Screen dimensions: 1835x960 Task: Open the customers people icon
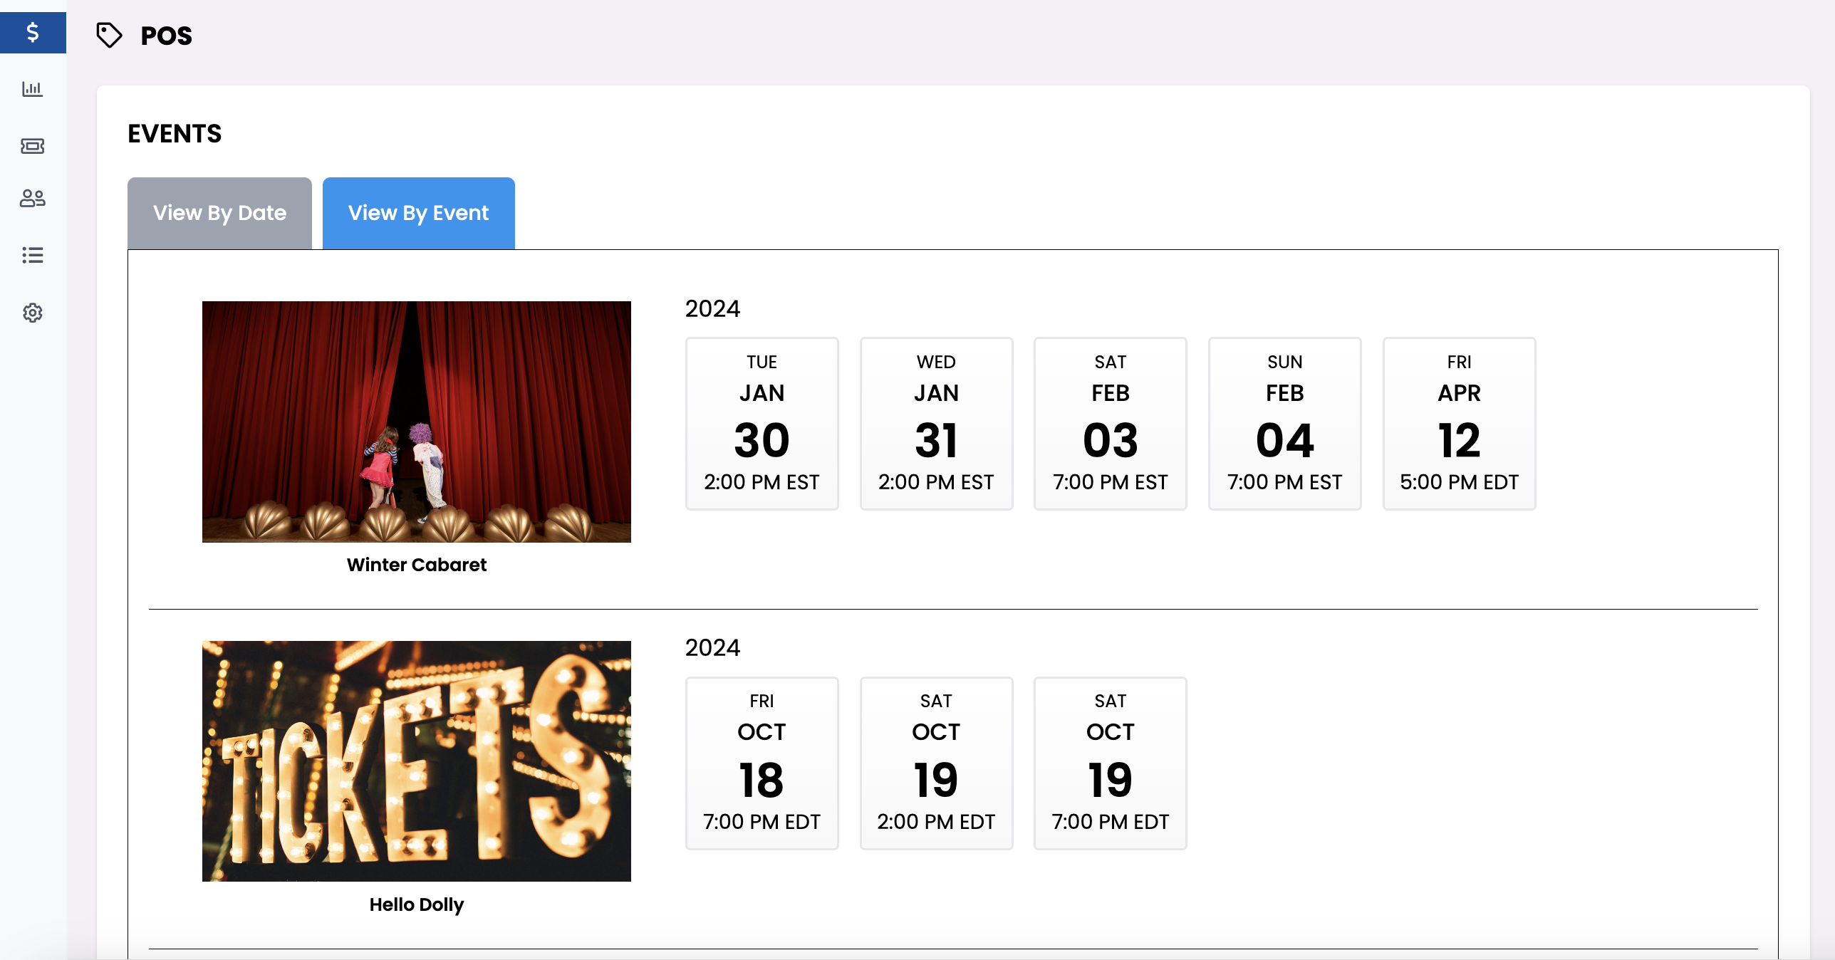click(x=33, y=199)
